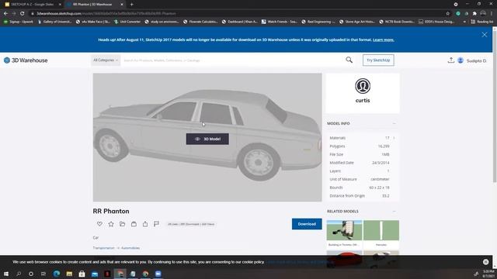Follow the Learn more link in banner
The image size is (497, 279).
pos(383,40)
